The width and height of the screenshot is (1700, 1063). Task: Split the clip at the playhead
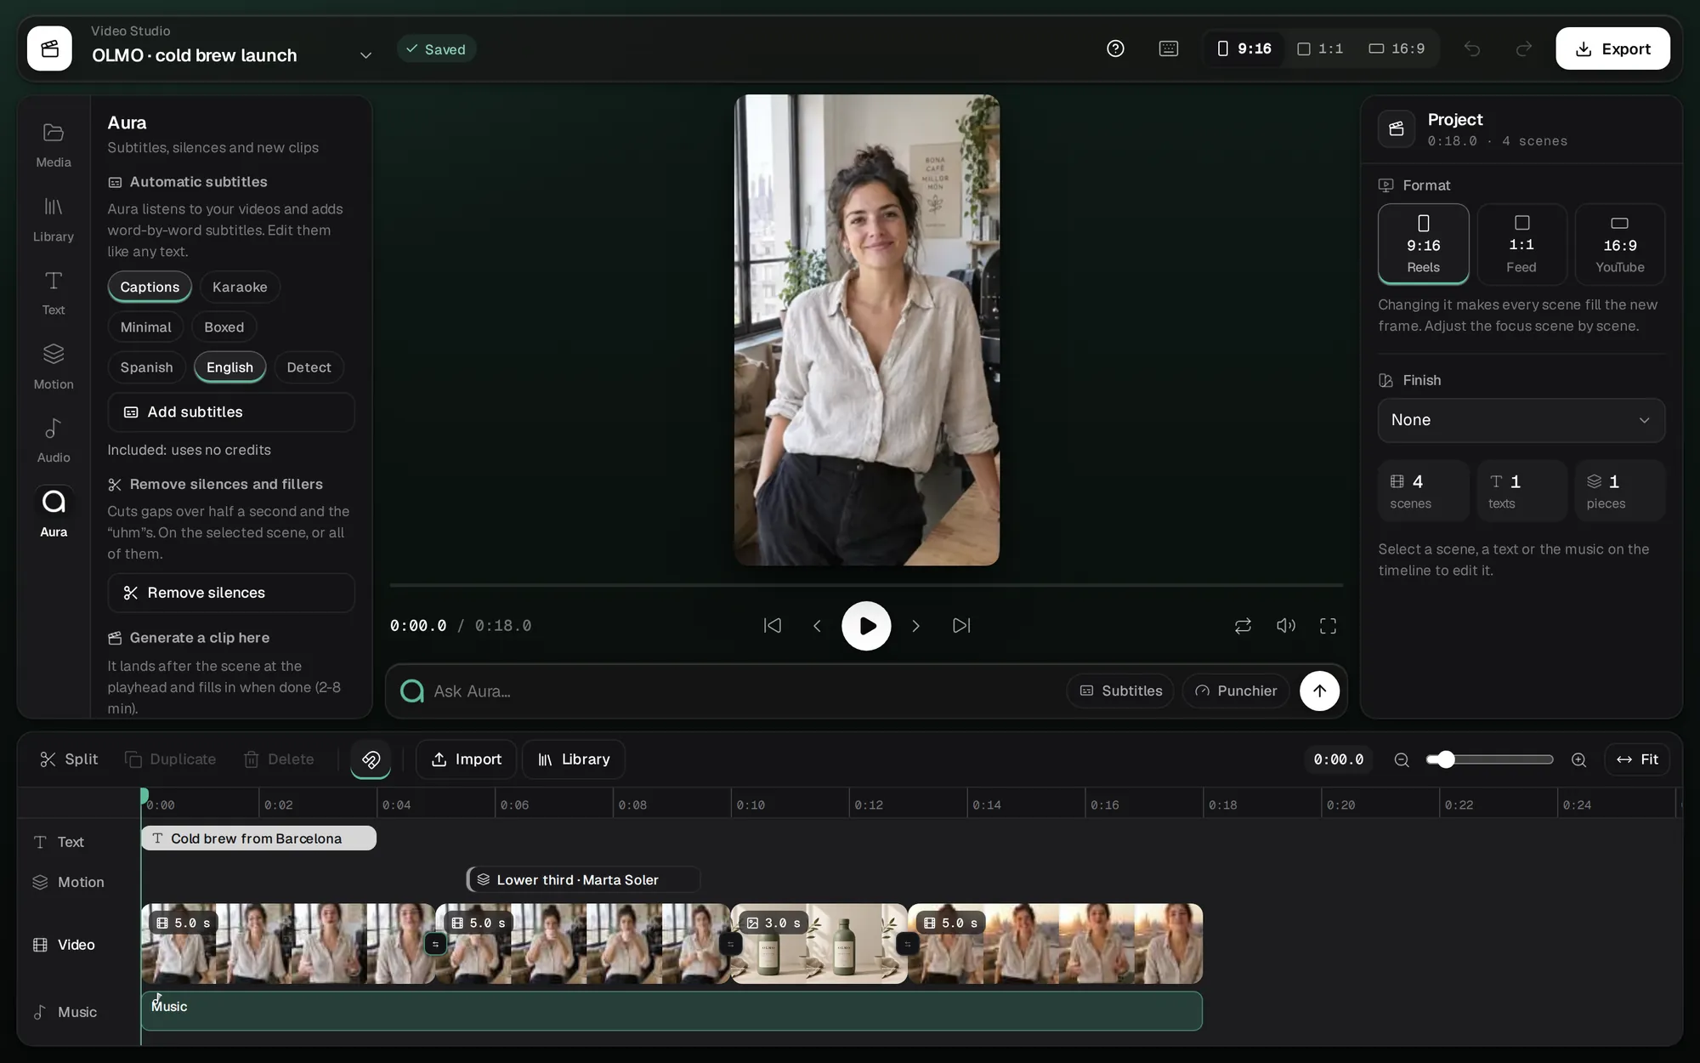coord(69,759)
